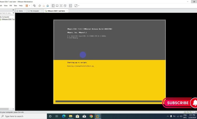Launch Microsoft Edge from the taskbar
Viewport: 197px width, 119px height.
click(x=64, y=116)
